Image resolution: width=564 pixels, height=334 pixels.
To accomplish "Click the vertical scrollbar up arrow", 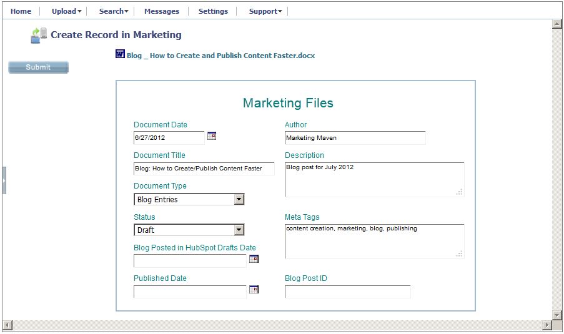I will pyautogui.click(x=557, y=24).
